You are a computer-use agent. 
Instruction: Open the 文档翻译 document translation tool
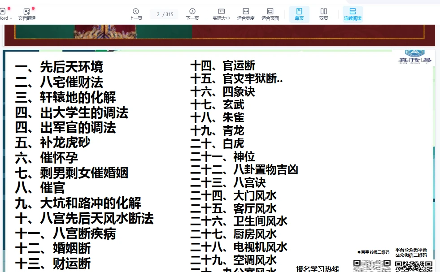[x=27, y=14]
